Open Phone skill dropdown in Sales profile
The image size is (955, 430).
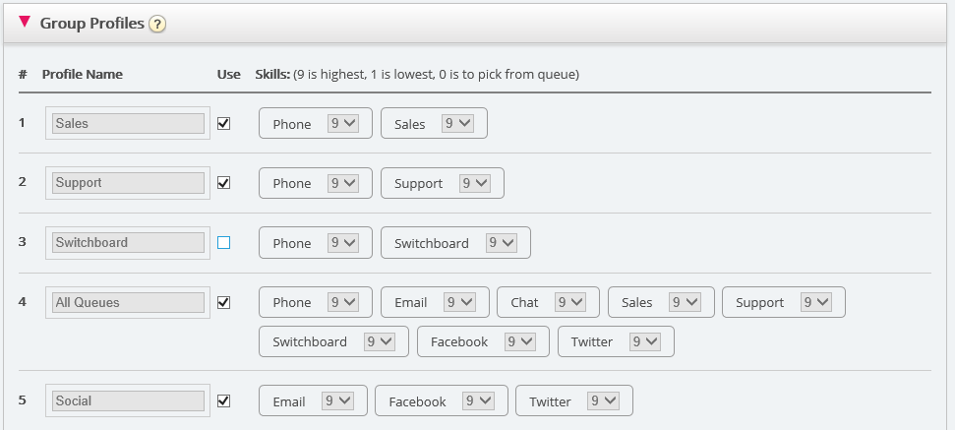click(343, 123)
